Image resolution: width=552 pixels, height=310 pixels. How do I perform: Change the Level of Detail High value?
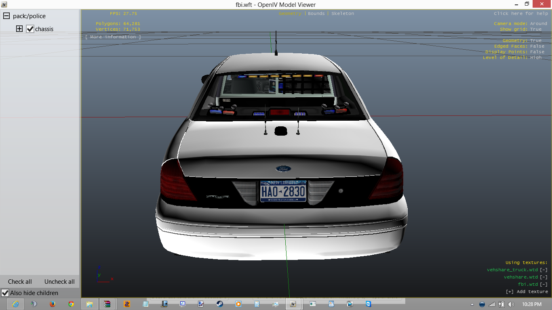[536, 57]
